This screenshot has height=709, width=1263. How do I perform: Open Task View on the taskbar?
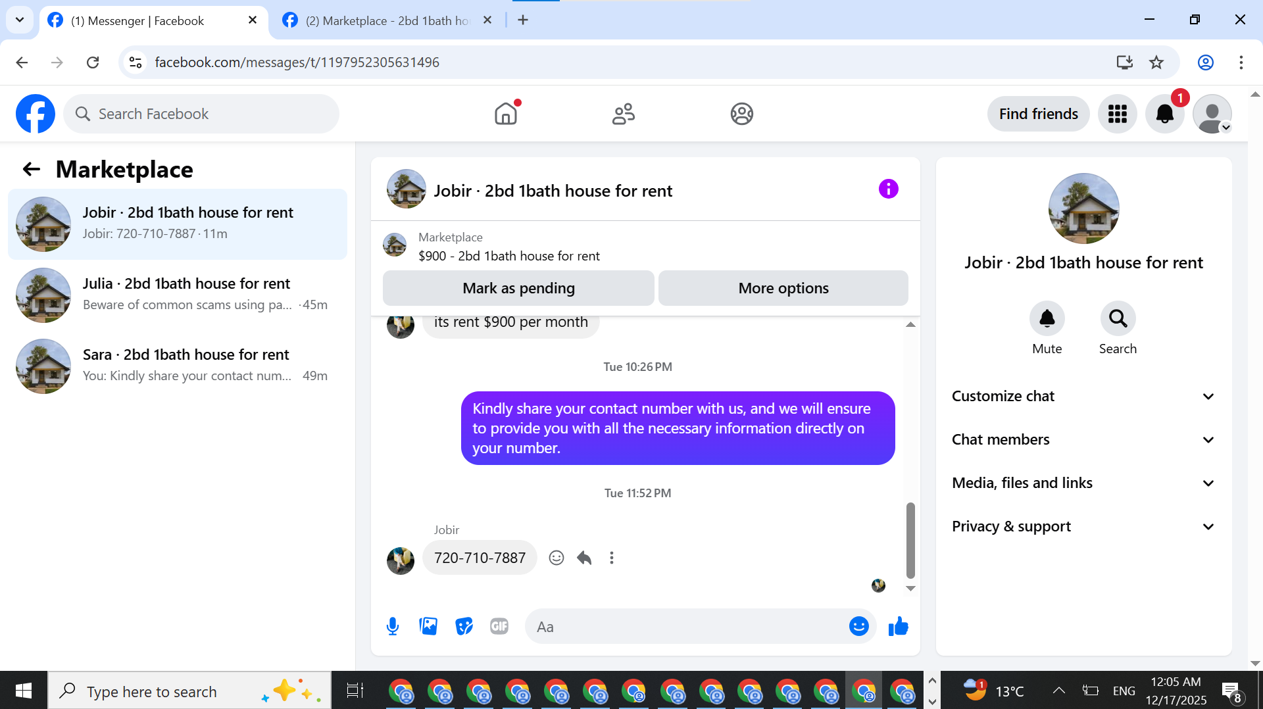tap(355, 691)
